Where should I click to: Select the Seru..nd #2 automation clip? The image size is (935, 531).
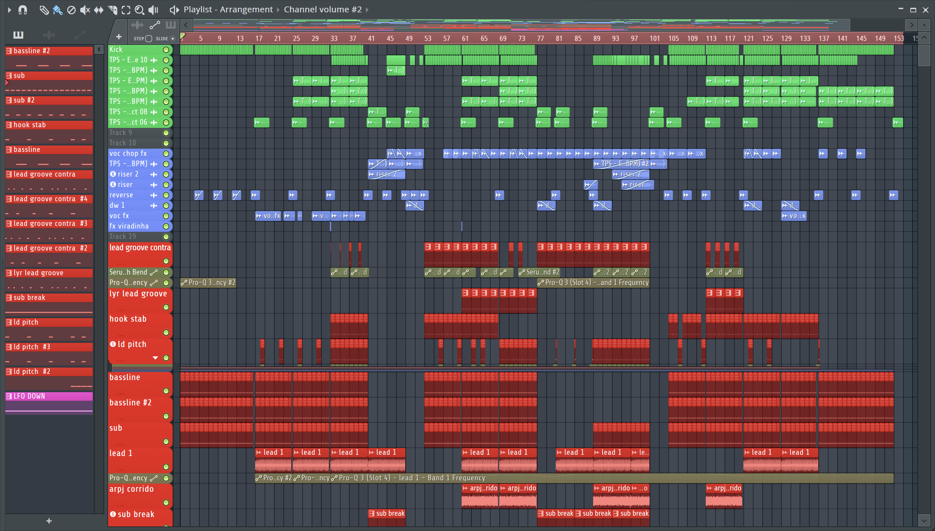tap(539, 272)
